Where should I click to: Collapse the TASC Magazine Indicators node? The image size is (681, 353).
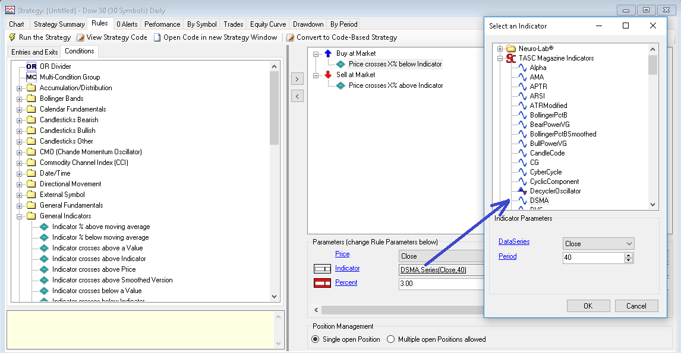[500, 58]
